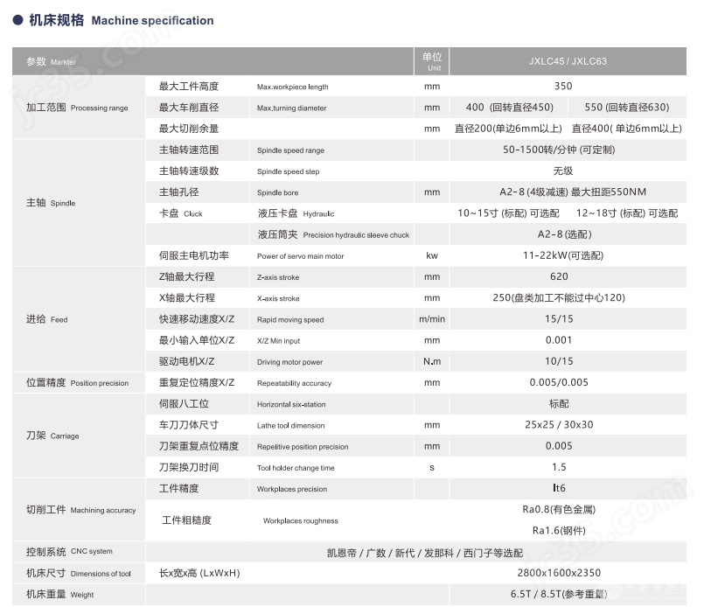The height and width of the screenshot is (607, 704).
Task: Click the '机床规格 Machine specification' heading
Action: pos(122,20)
